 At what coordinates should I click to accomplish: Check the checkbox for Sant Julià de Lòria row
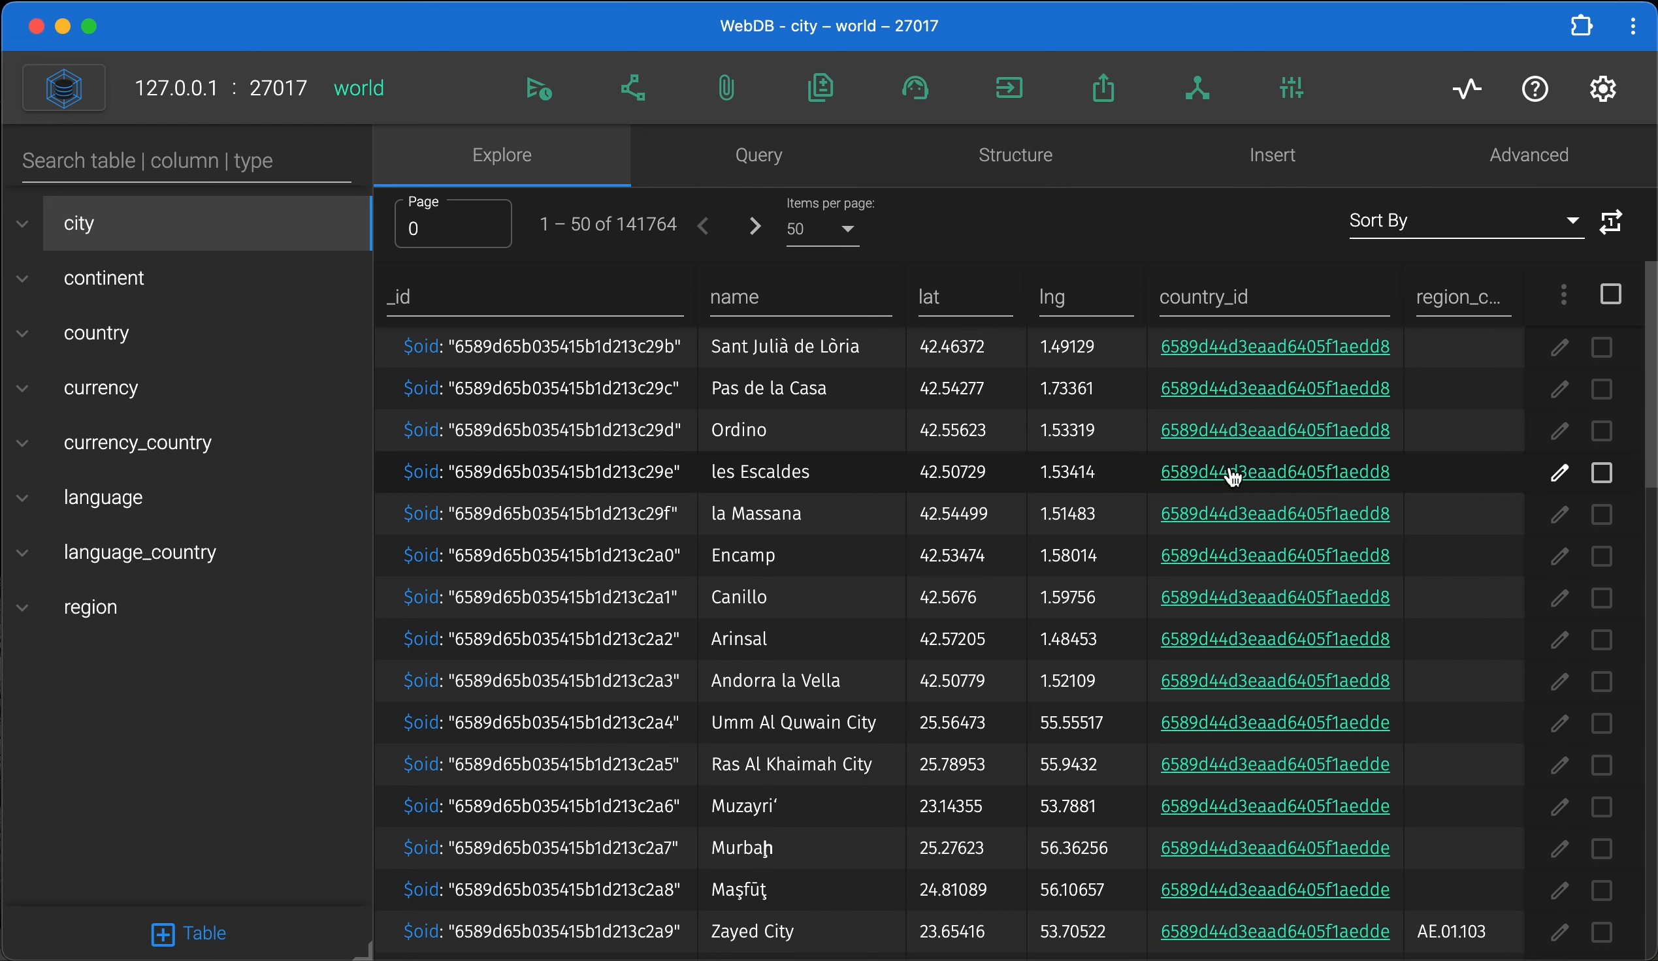[x=1601, y=347]
